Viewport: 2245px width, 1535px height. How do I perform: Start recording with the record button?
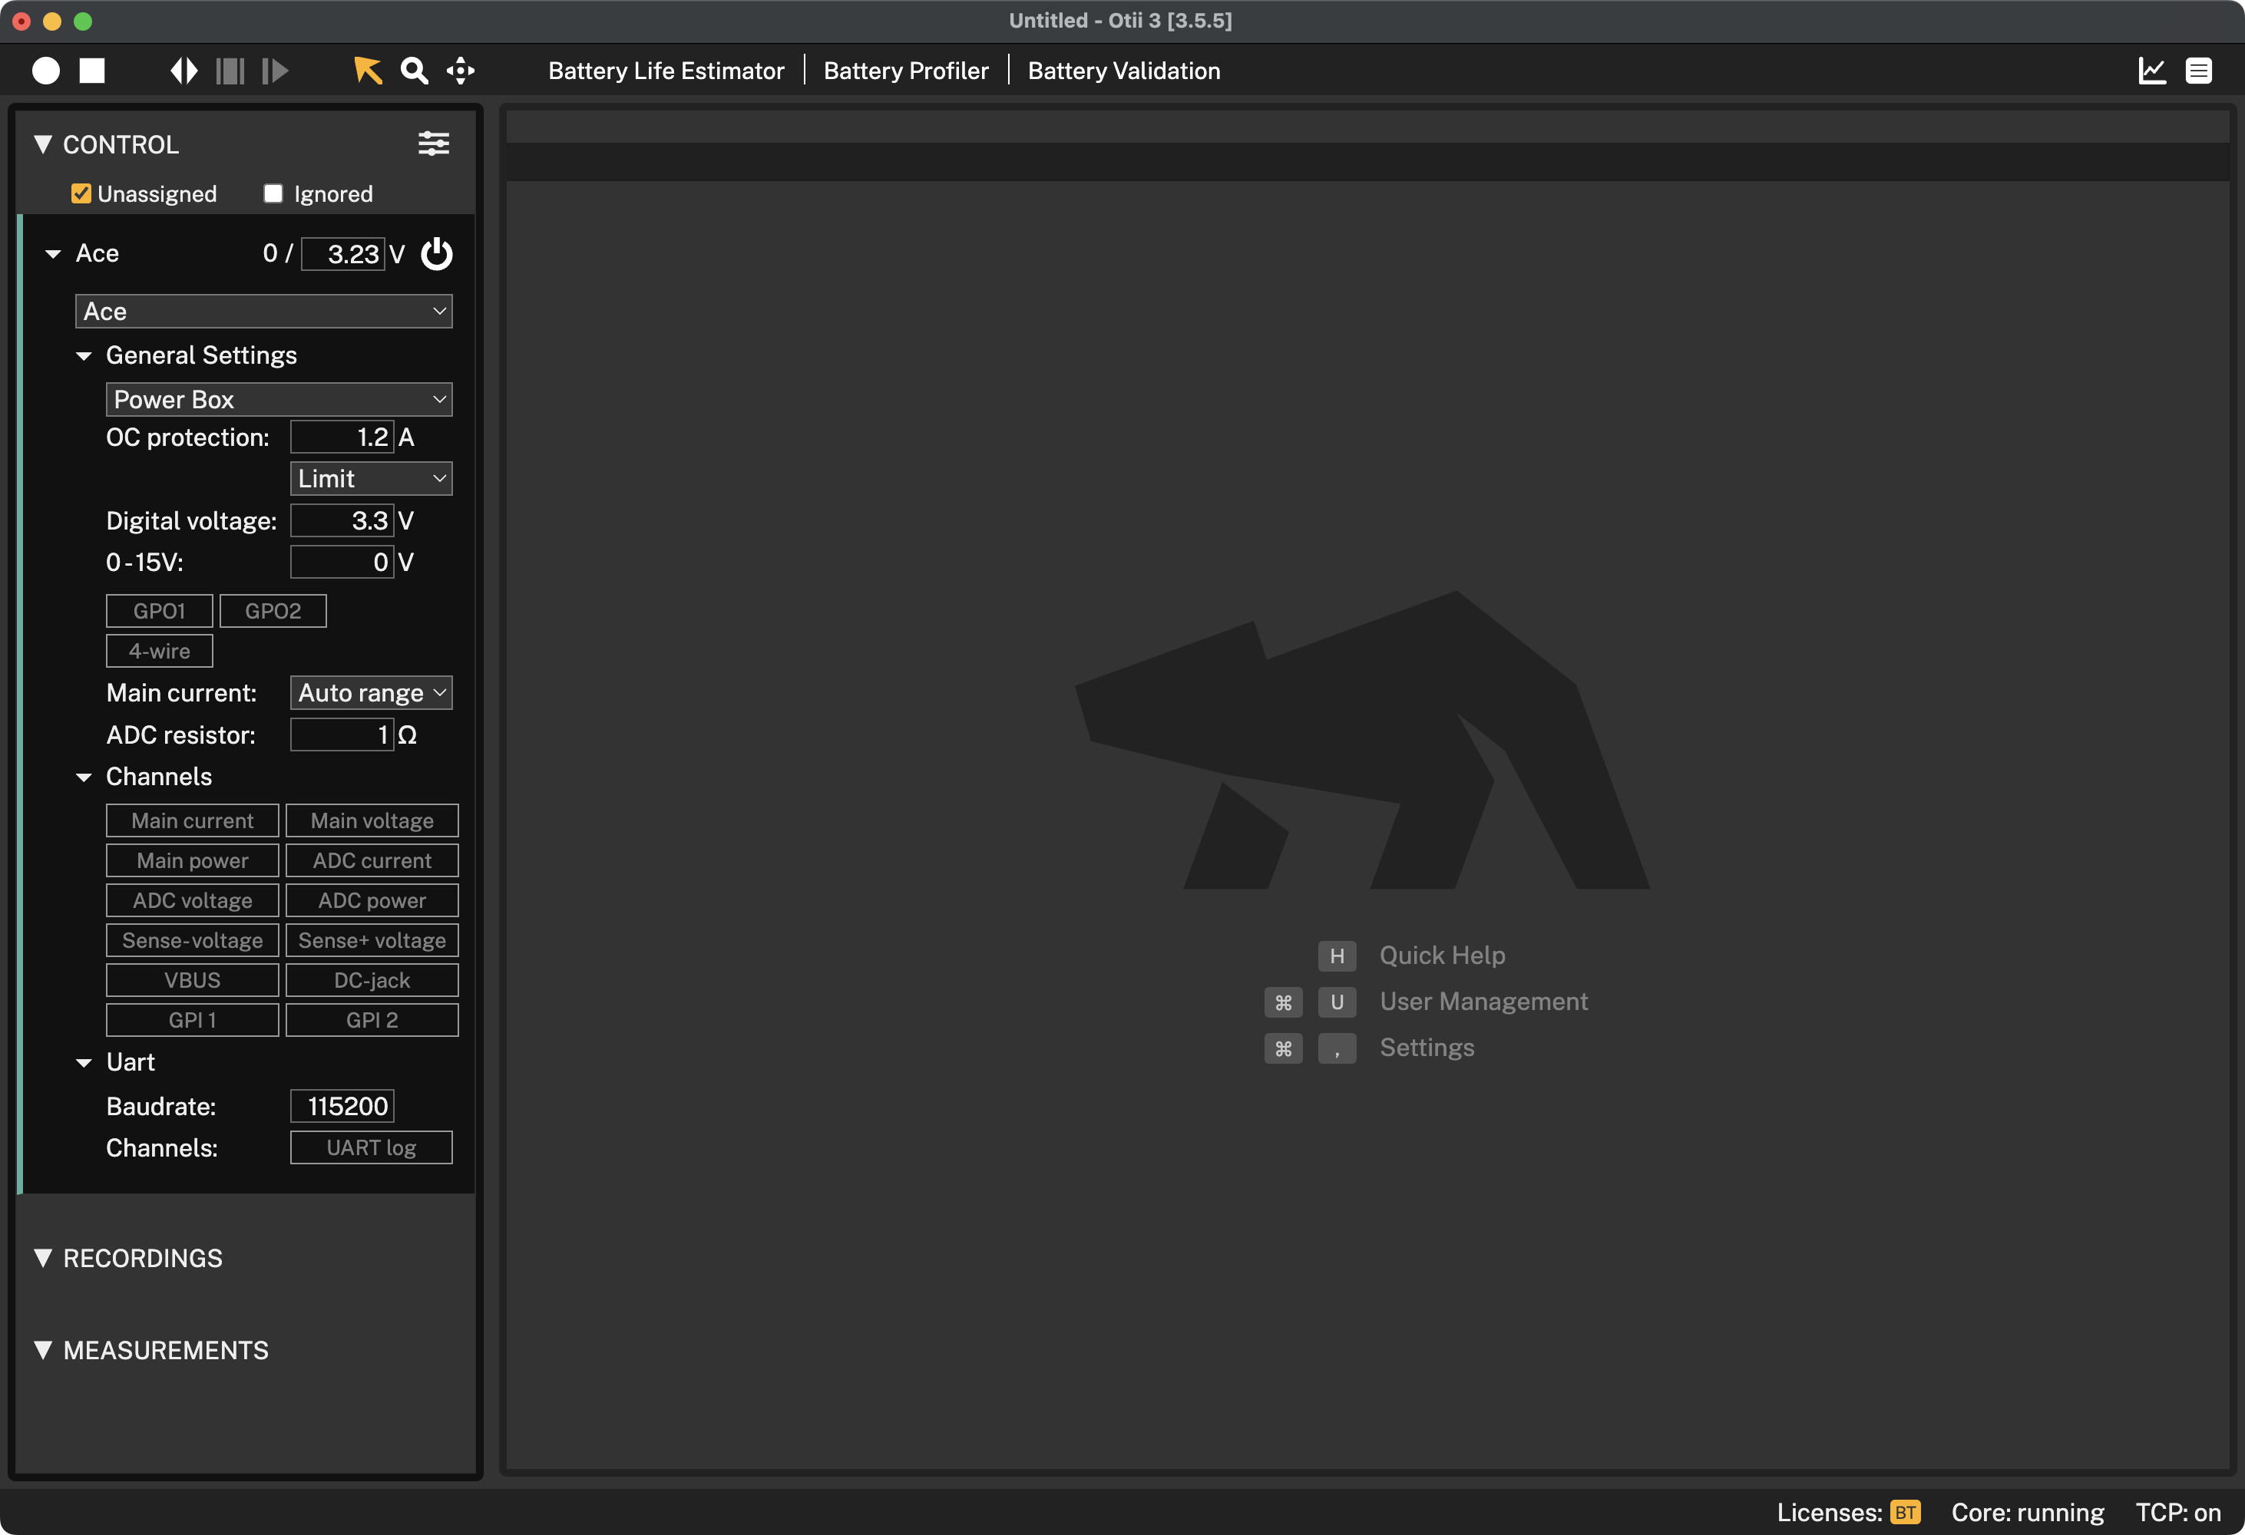[x=45, y=71]
